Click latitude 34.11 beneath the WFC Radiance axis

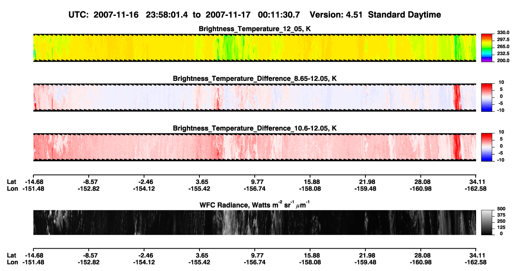click(477, 255)
